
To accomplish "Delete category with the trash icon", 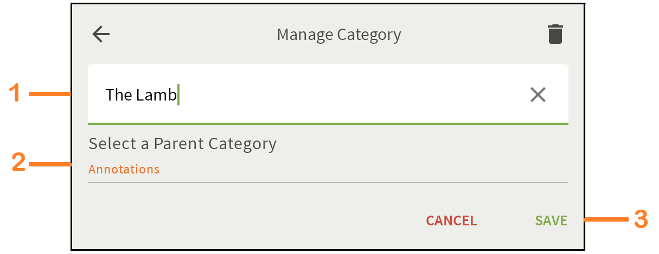I will click(x=555, y=34).
